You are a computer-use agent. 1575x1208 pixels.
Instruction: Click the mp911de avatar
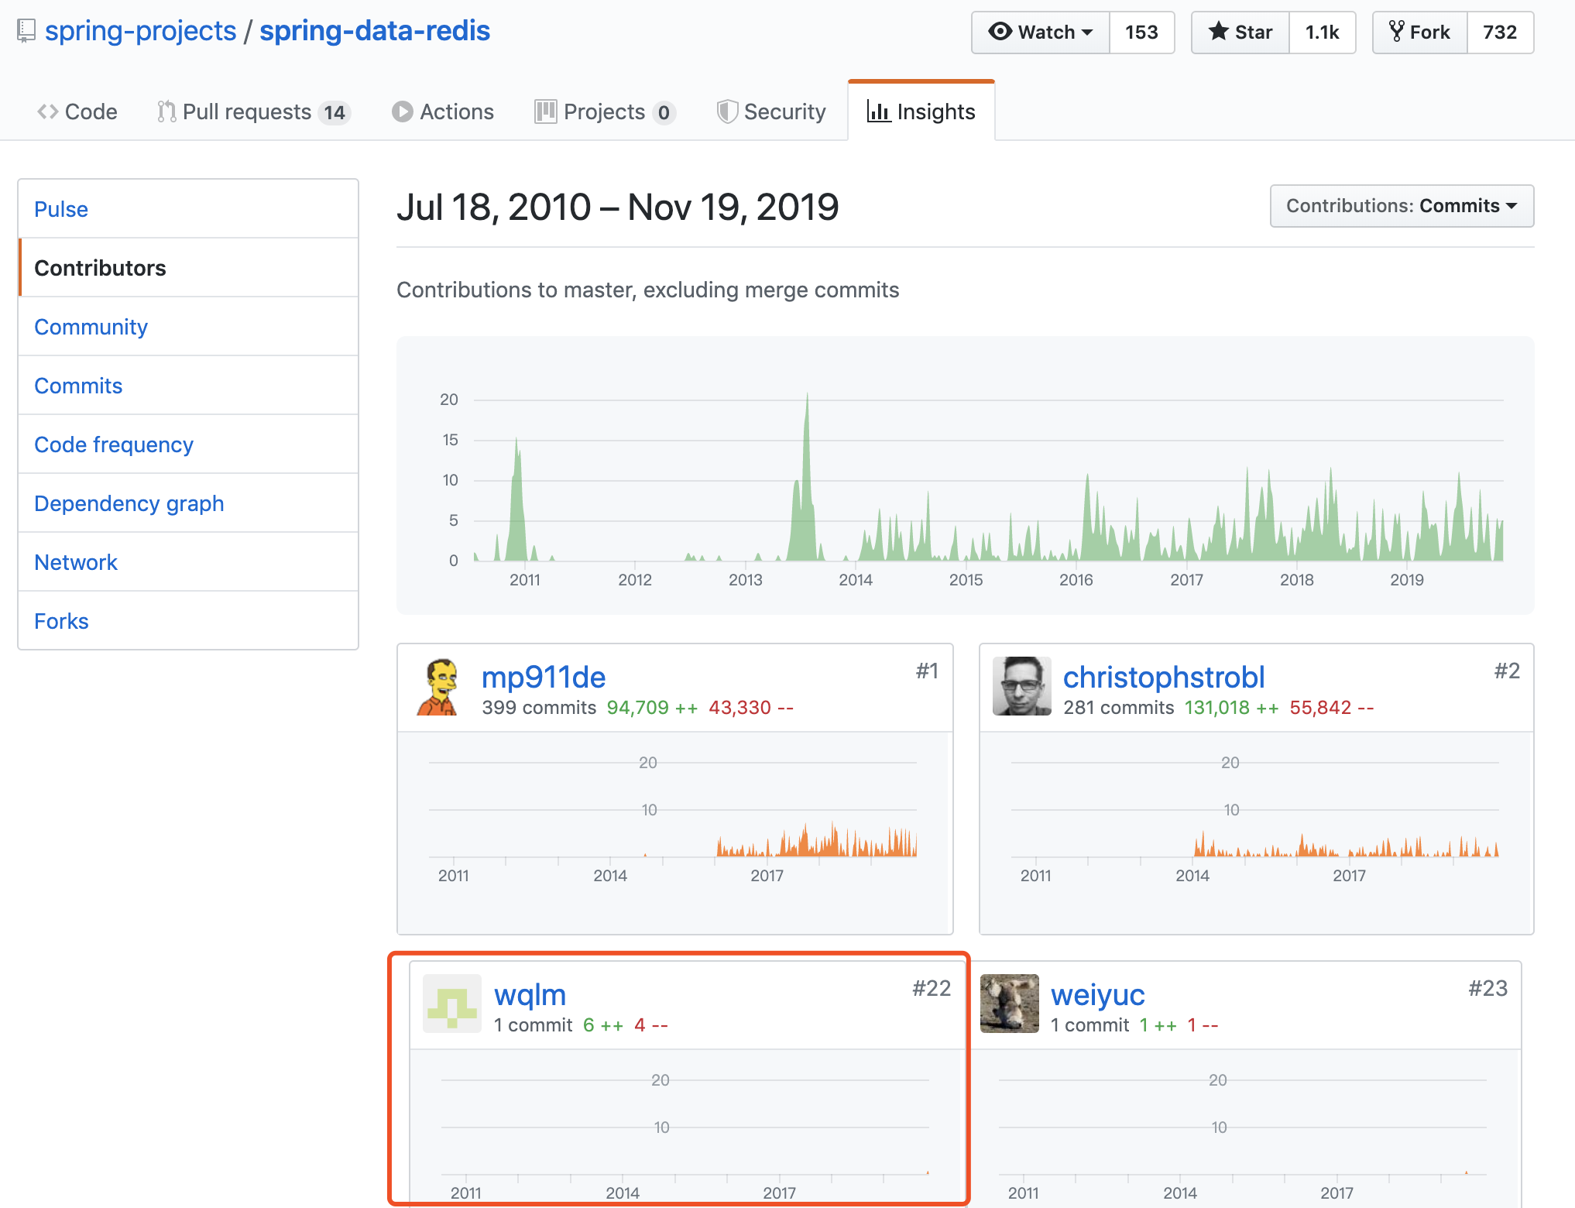tap(440, 686)
